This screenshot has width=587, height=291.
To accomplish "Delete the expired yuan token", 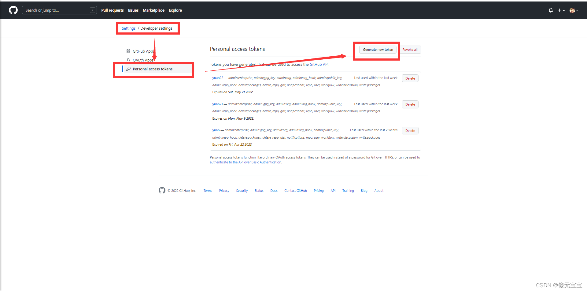I will point(410,131).
